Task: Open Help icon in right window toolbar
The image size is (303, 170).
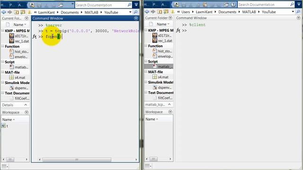Action: [x=233, y=4]
